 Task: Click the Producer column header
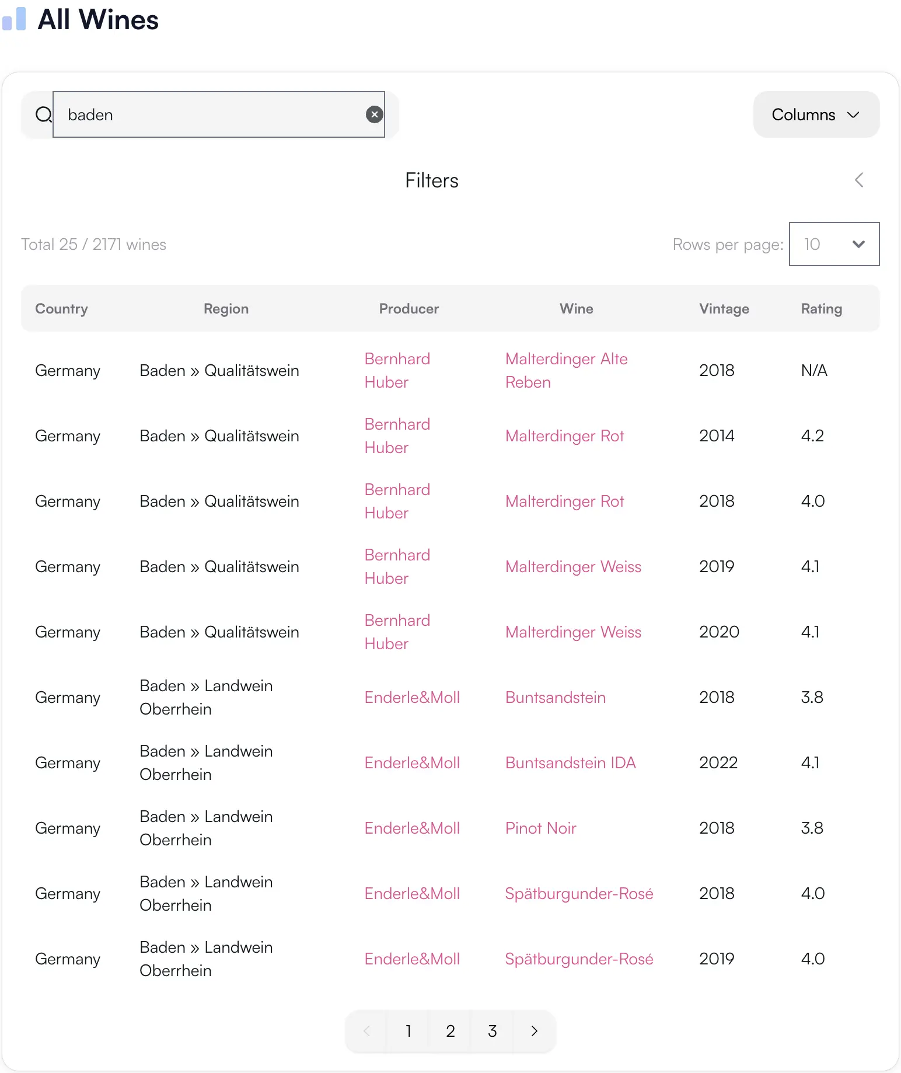pos(408,308)
